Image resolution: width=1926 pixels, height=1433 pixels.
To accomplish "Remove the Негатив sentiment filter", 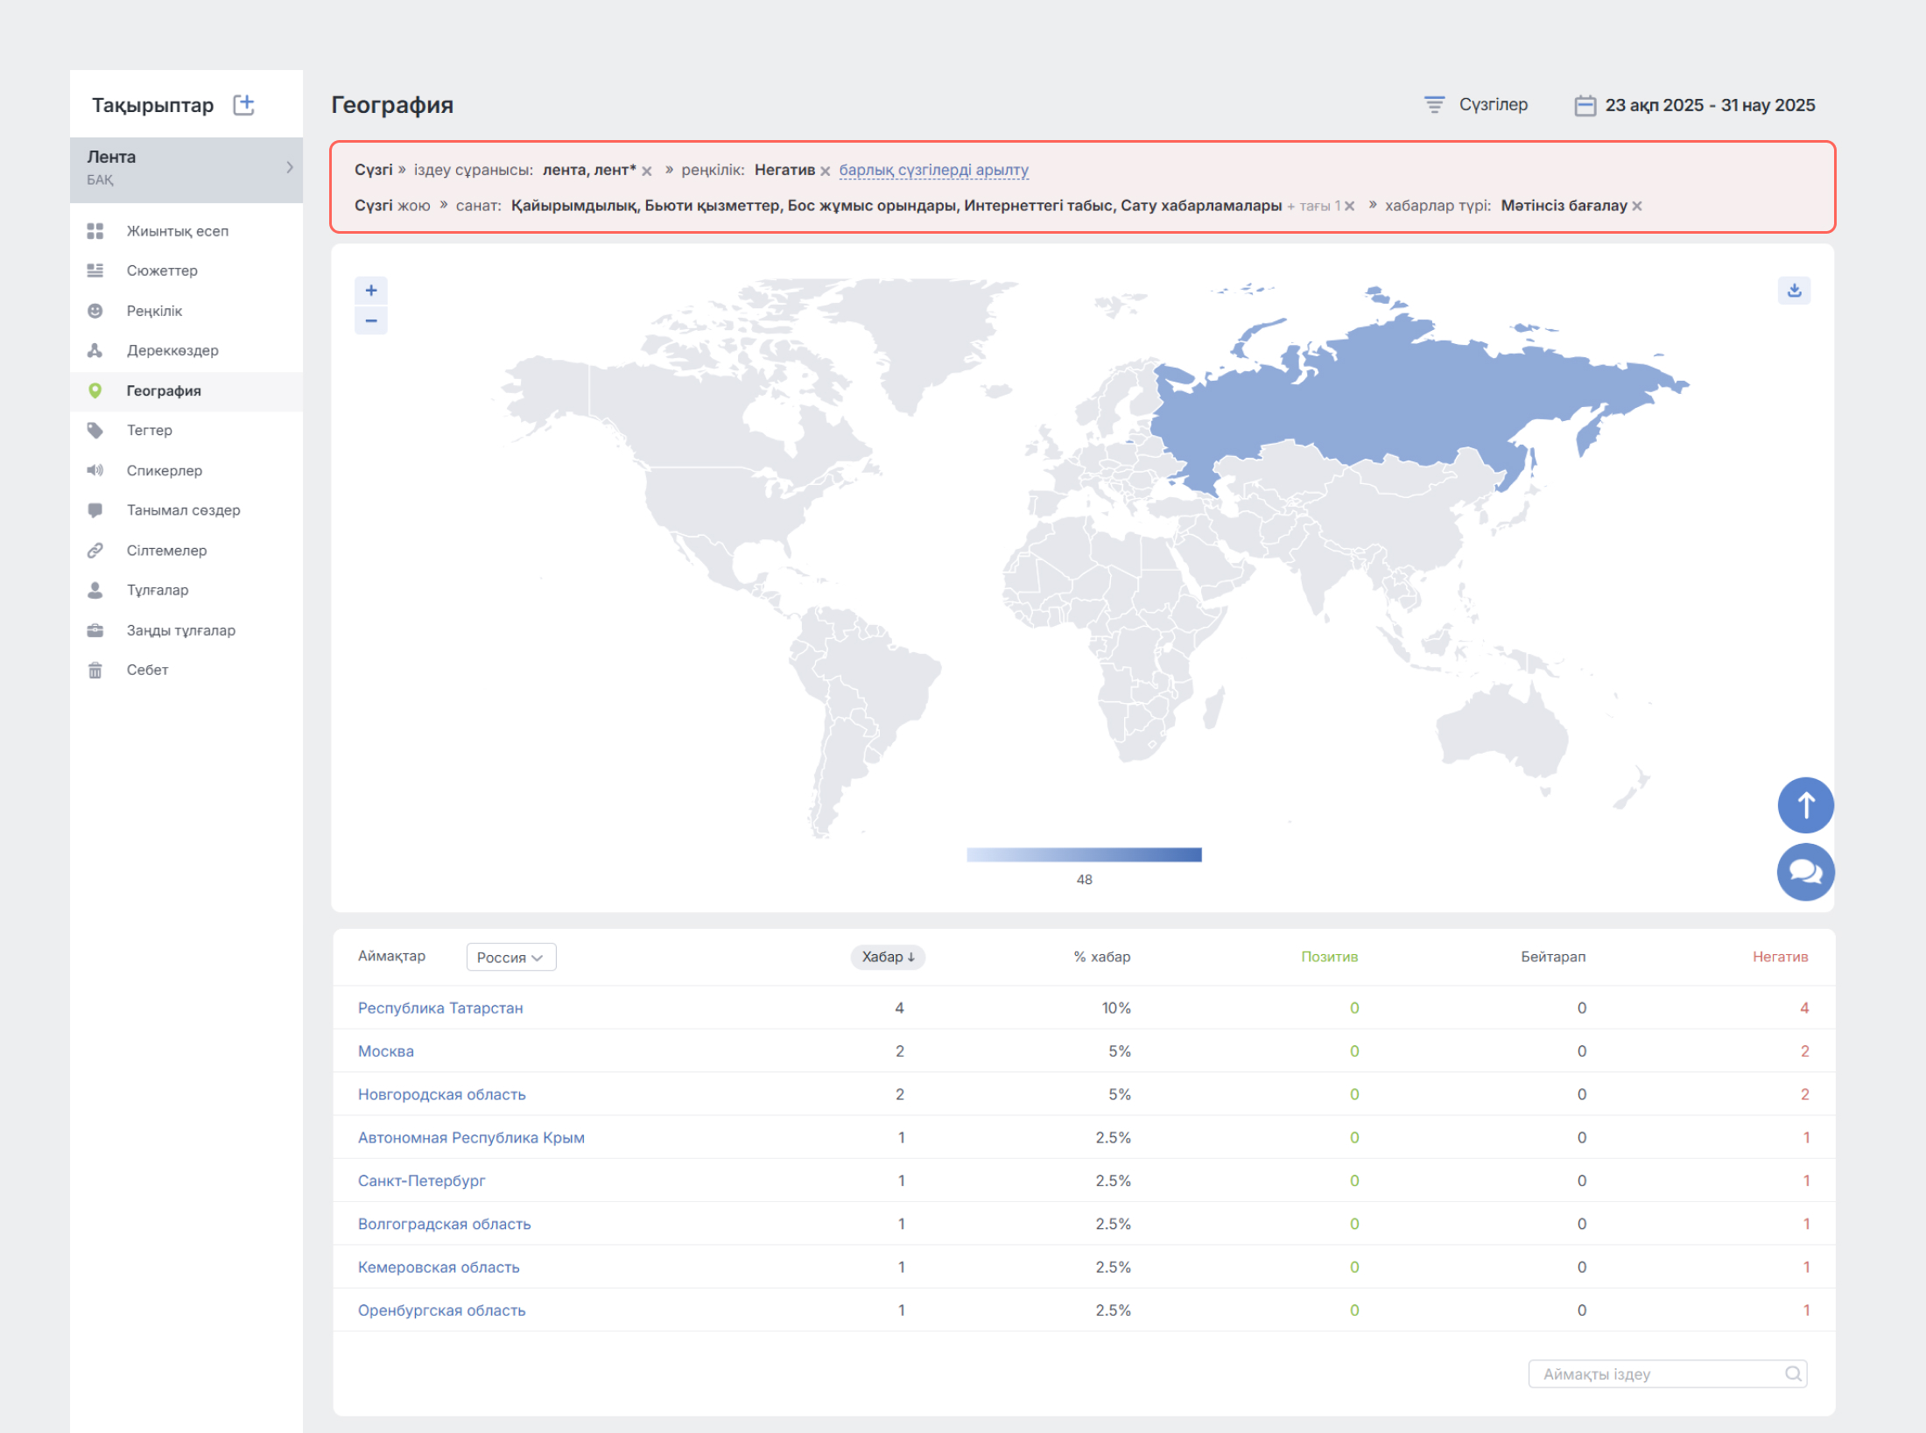I will tap(825, 172).
